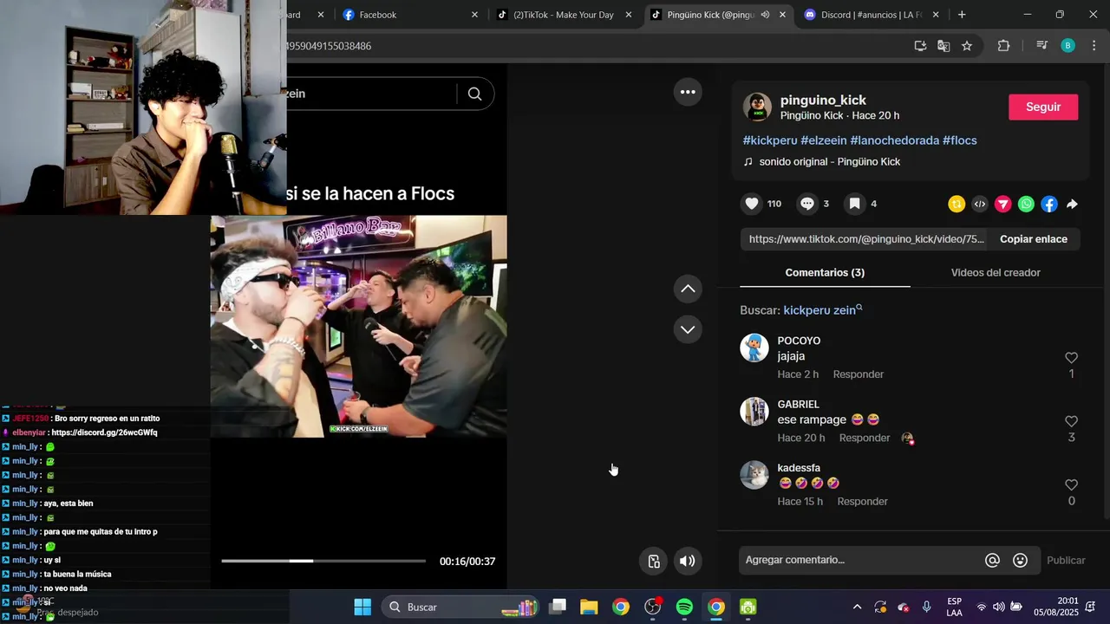Viewport: 1110px width, 624px height.
Task: Open the #kickperu hashtag
Action: [770, 140]
